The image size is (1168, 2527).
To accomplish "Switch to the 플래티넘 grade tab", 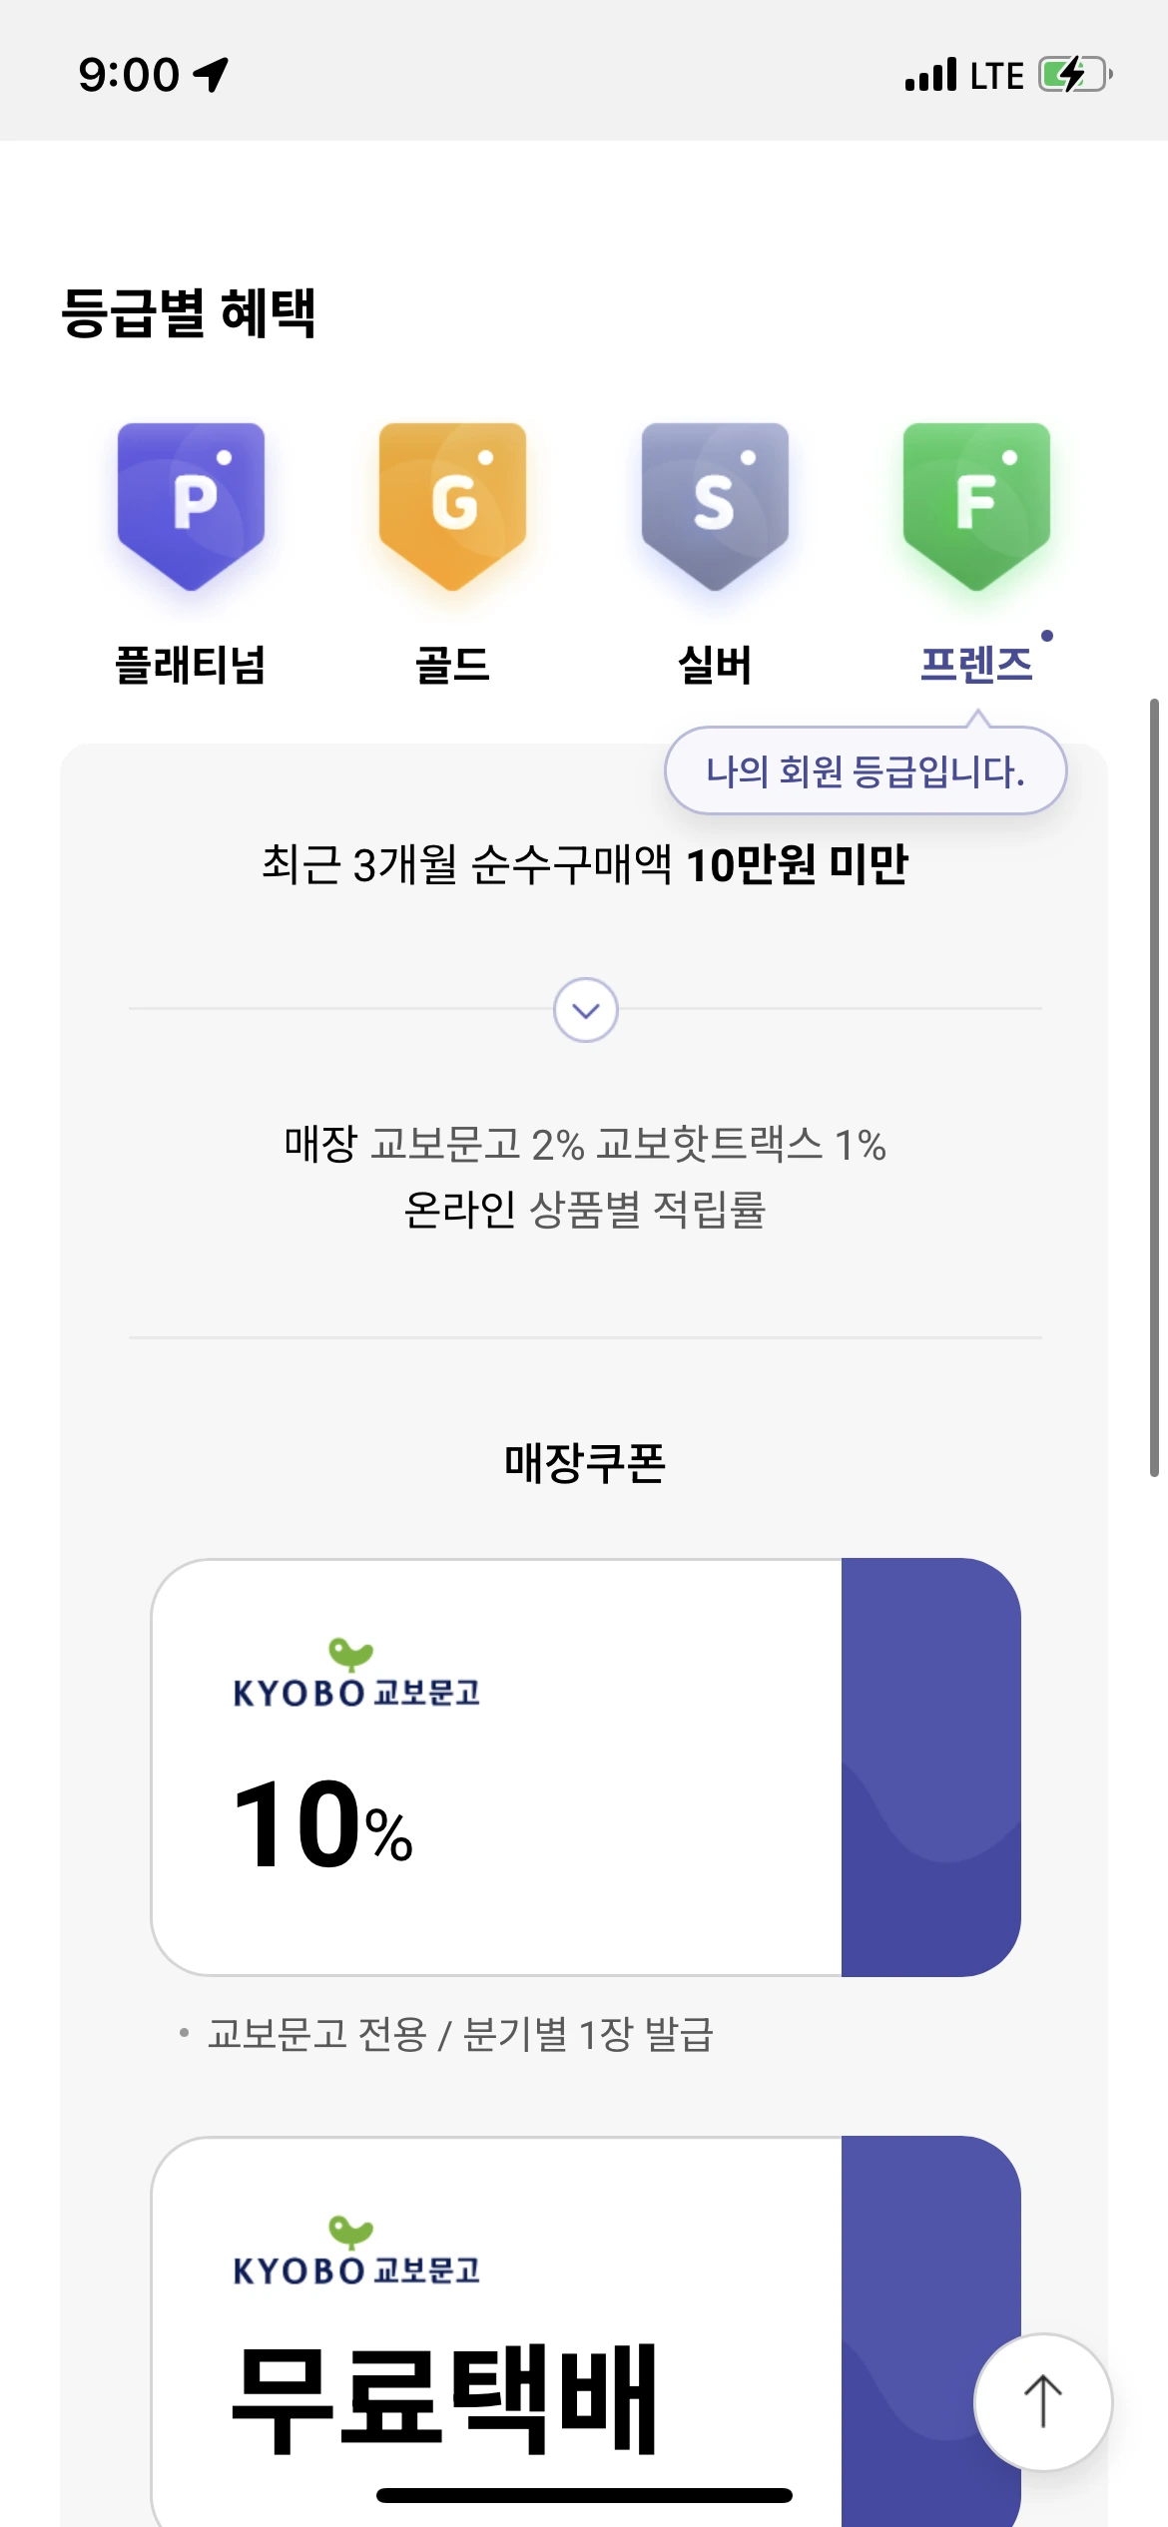I will (x=191, y=665).
